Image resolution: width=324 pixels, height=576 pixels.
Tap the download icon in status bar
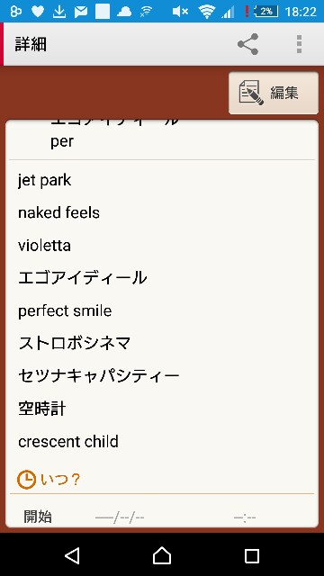59,12
